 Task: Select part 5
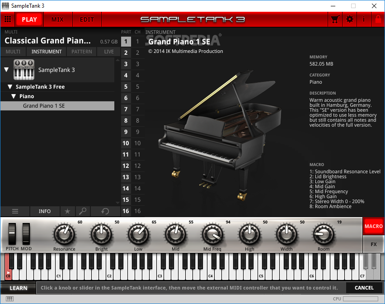[x=126, y=86]
